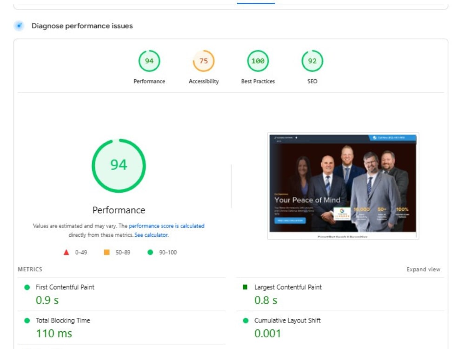The height and width of the screenshot is (349, 465).
Task: Click the 'Cumulative Layout Shift' metric label
Action: tap(287, 321)
